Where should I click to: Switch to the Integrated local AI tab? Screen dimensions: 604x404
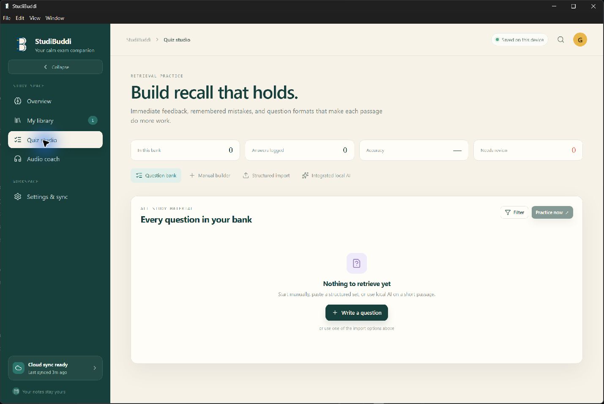(326, 176)
